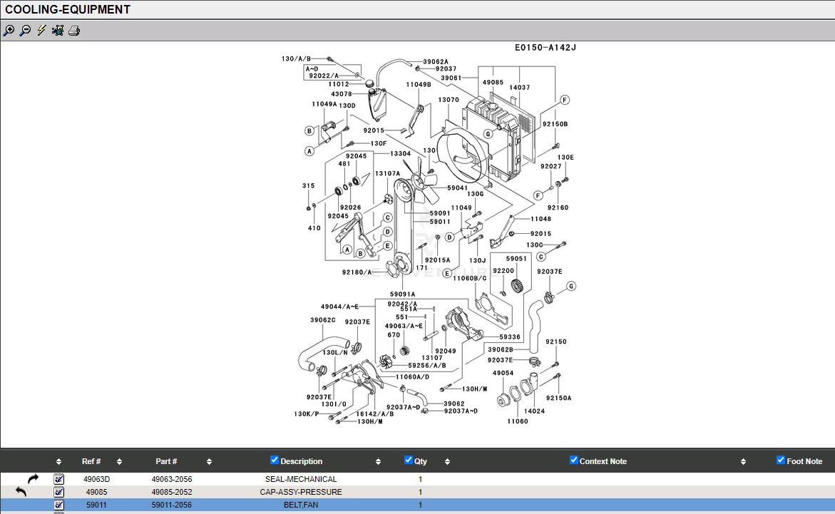This screenshot has height=514, width=835.
Task: Click part number 49063-2056
Action: pos(172,479)
